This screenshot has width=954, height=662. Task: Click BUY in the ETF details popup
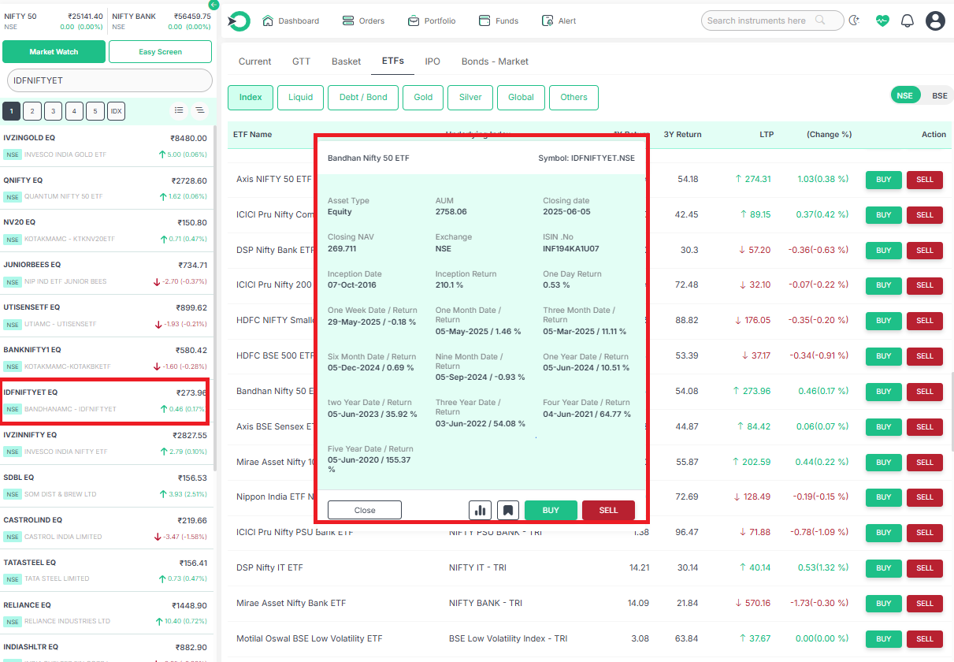click(x=551, y=510)
